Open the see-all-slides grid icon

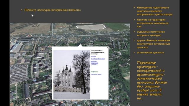coord(32,103)
